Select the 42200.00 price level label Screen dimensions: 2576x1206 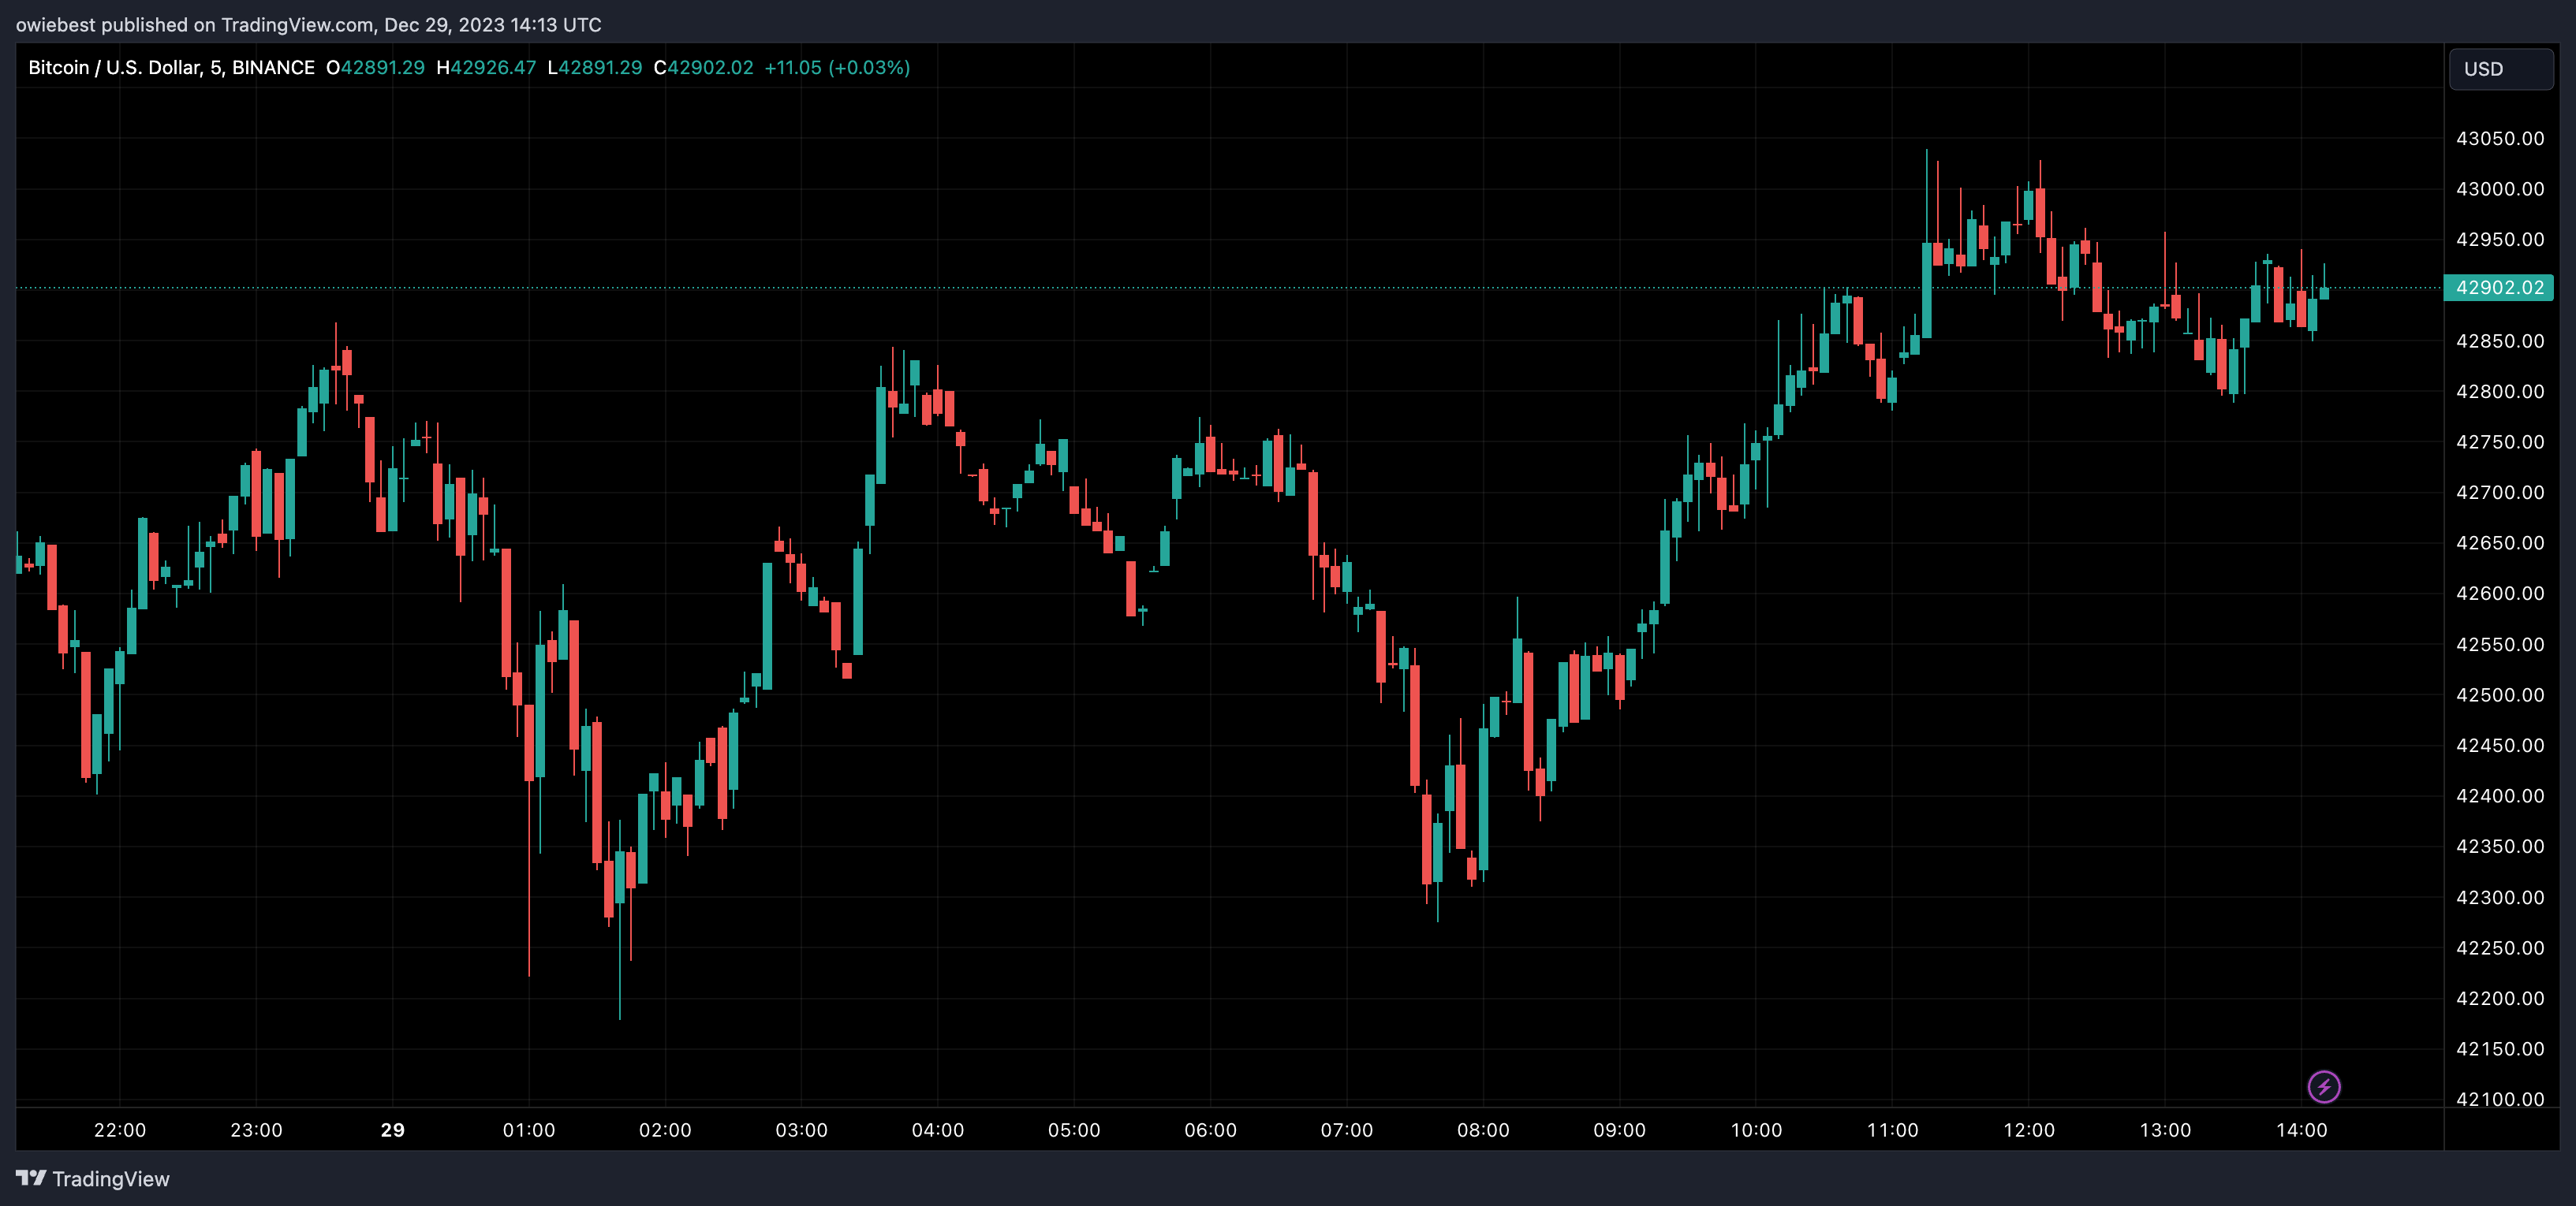(2500, 998)
